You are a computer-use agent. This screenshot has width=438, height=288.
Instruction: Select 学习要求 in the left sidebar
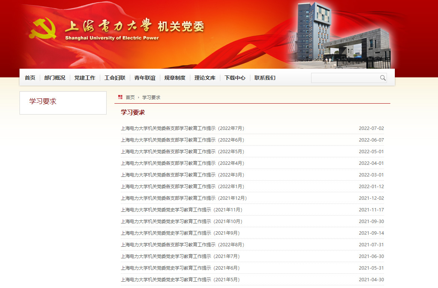[x=43, y=101]
